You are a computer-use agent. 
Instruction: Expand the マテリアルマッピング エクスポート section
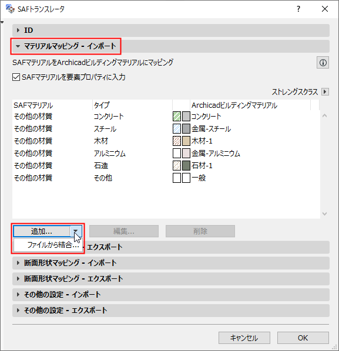(206, 247)
